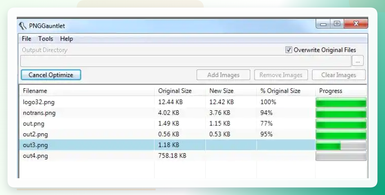
Task: Click the PNGGauntlet app icon in title bar
Action: [x=22, y=26]
